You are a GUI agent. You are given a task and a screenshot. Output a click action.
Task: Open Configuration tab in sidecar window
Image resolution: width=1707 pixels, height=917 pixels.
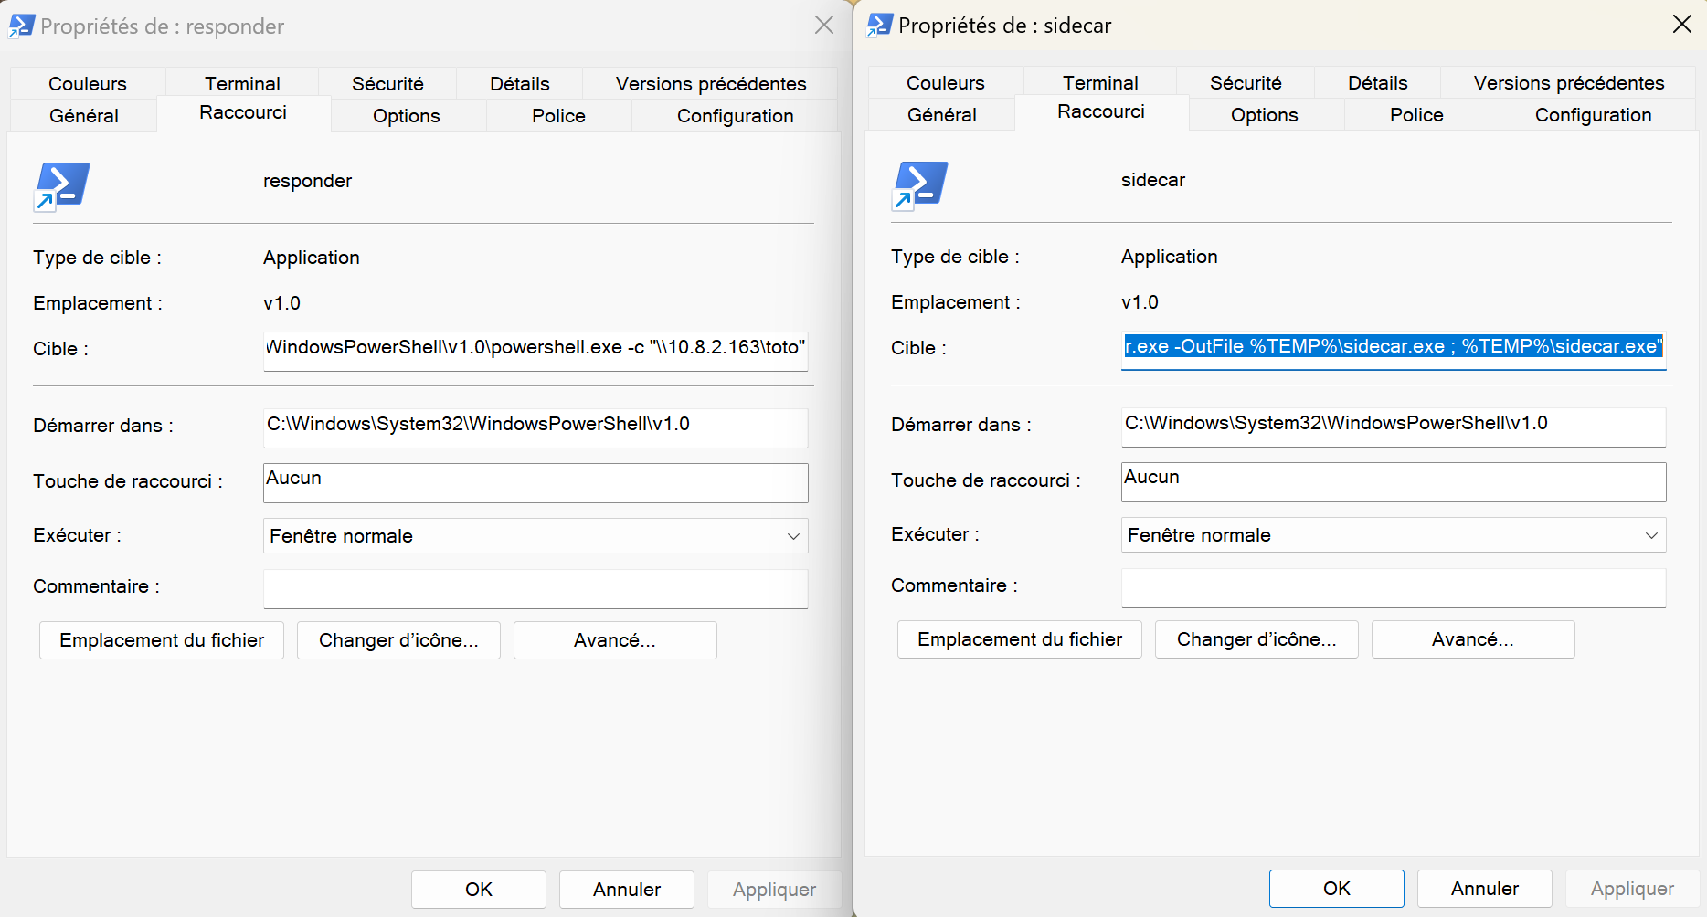[x=1593, y=114]
